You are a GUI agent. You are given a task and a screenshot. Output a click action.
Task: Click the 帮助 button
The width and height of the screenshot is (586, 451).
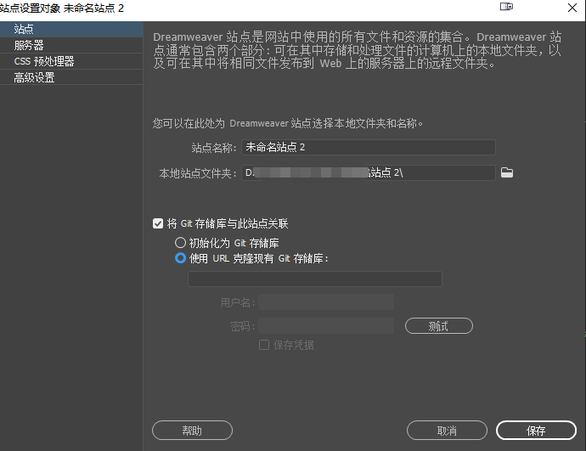[192, 431]
